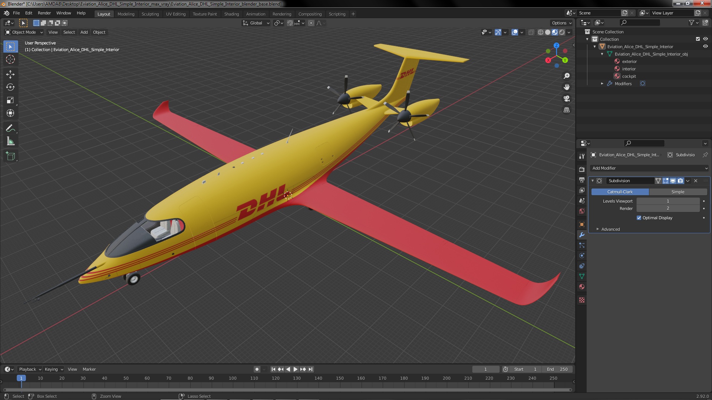Switch to the UV Editing workspace tab
Viewport: 712px width, 400px height.
[x=176, y=14]
